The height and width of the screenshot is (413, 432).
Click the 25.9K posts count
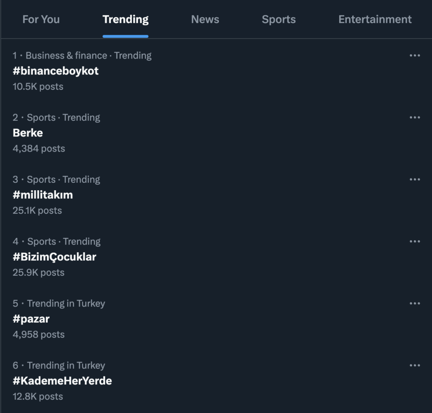click(x=38, y=272)
